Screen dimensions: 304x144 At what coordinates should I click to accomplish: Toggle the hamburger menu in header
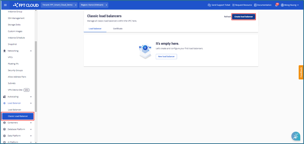click(5, 5)
